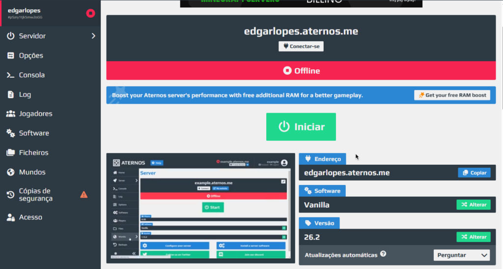Expand the Servidor submenu chevron
The width and height of the screenshot is (503, 269).
tap(93, 36)
